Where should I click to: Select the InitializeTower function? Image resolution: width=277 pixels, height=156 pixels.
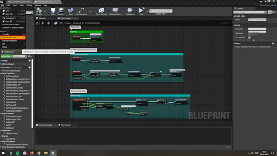tap(12, 133)
